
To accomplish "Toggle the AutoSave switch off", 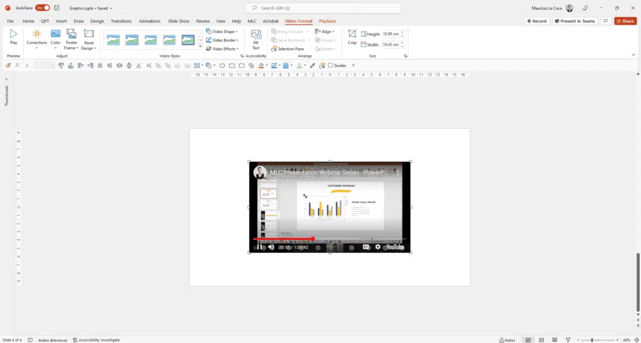I will (43, 8).
